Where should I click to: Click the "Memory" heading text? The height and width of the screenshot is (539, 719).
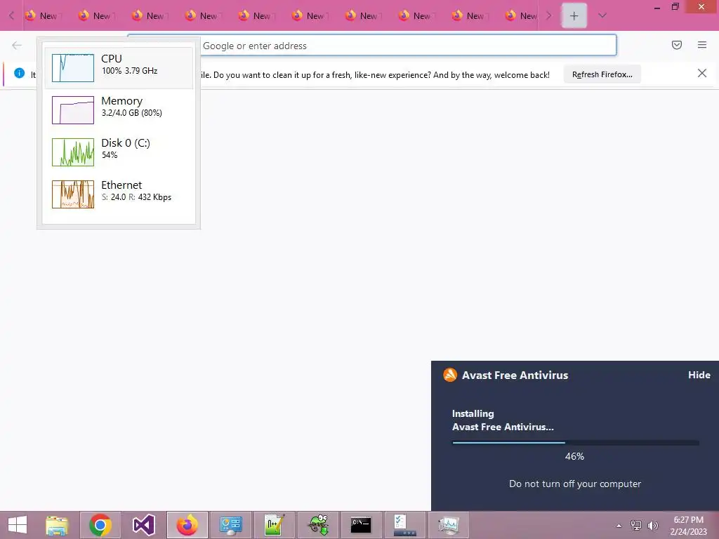[x=122, y=101]
